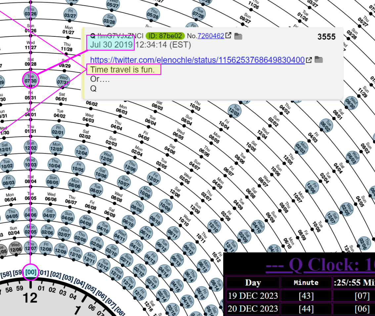Select the Wed 02/07 date node
375x316 pixels.
pos(64,234)
